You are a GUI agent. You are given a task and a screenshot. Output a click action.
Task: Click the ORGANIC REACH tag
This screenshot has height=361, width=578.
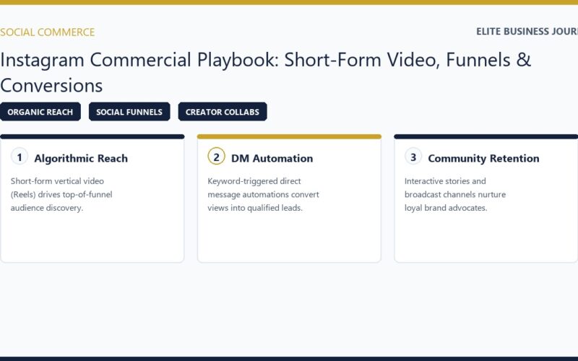(40, 112)
